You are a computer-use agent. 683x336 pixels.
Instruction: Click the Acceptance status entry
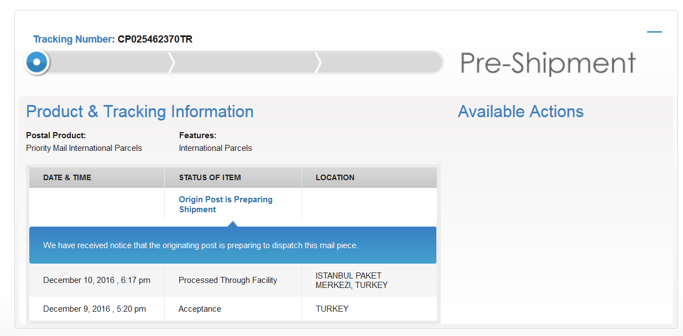(x=200, y=309)
